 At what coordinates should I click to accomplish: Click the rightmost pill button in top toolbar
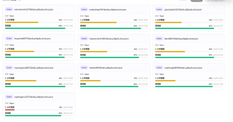pyautogui.click(x=215, y=0)
